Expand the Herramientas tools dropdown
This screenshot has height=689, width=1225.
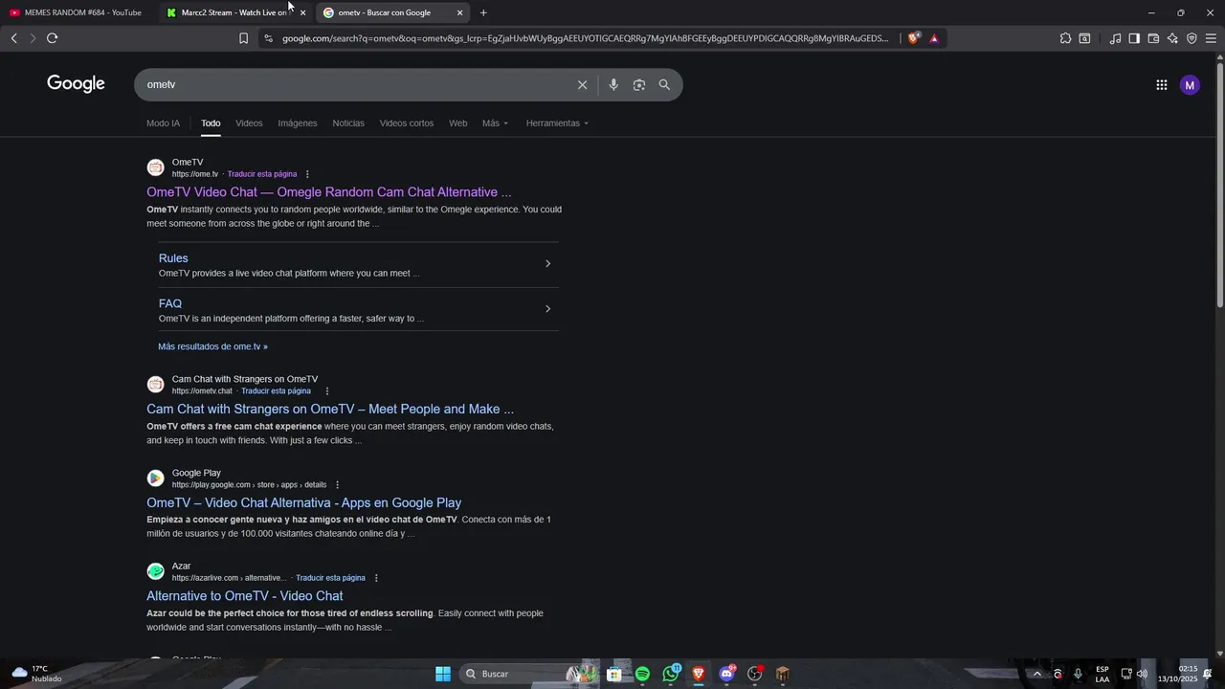point(557,123)
